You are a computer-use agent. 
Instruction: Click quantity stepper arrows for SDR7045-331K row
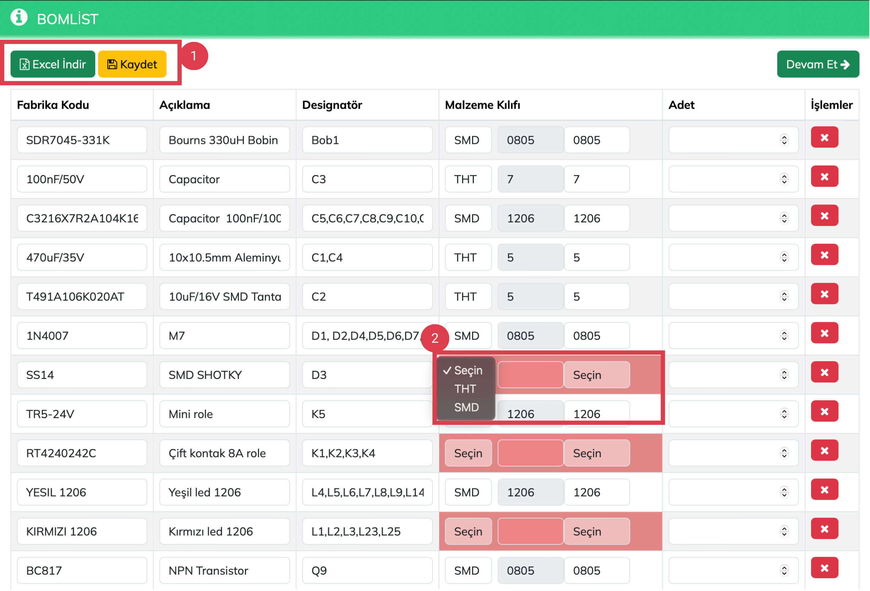[784, 140]
